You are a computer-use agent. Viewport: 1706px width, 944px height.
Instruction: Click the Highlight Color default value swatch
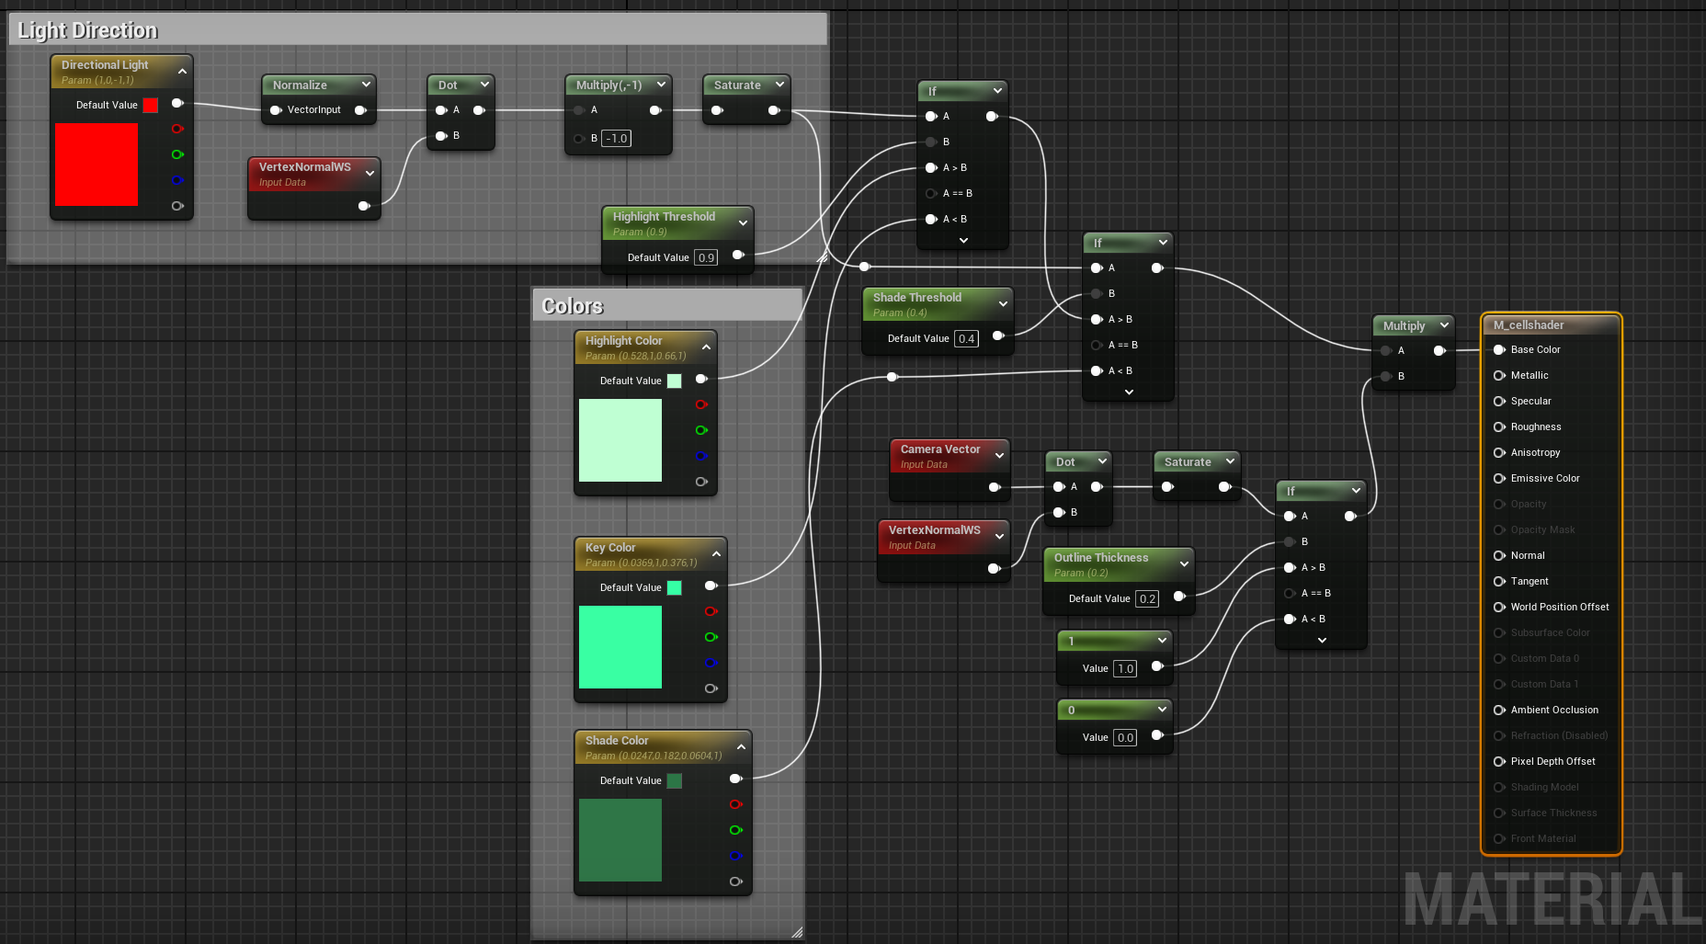[675, 381]
